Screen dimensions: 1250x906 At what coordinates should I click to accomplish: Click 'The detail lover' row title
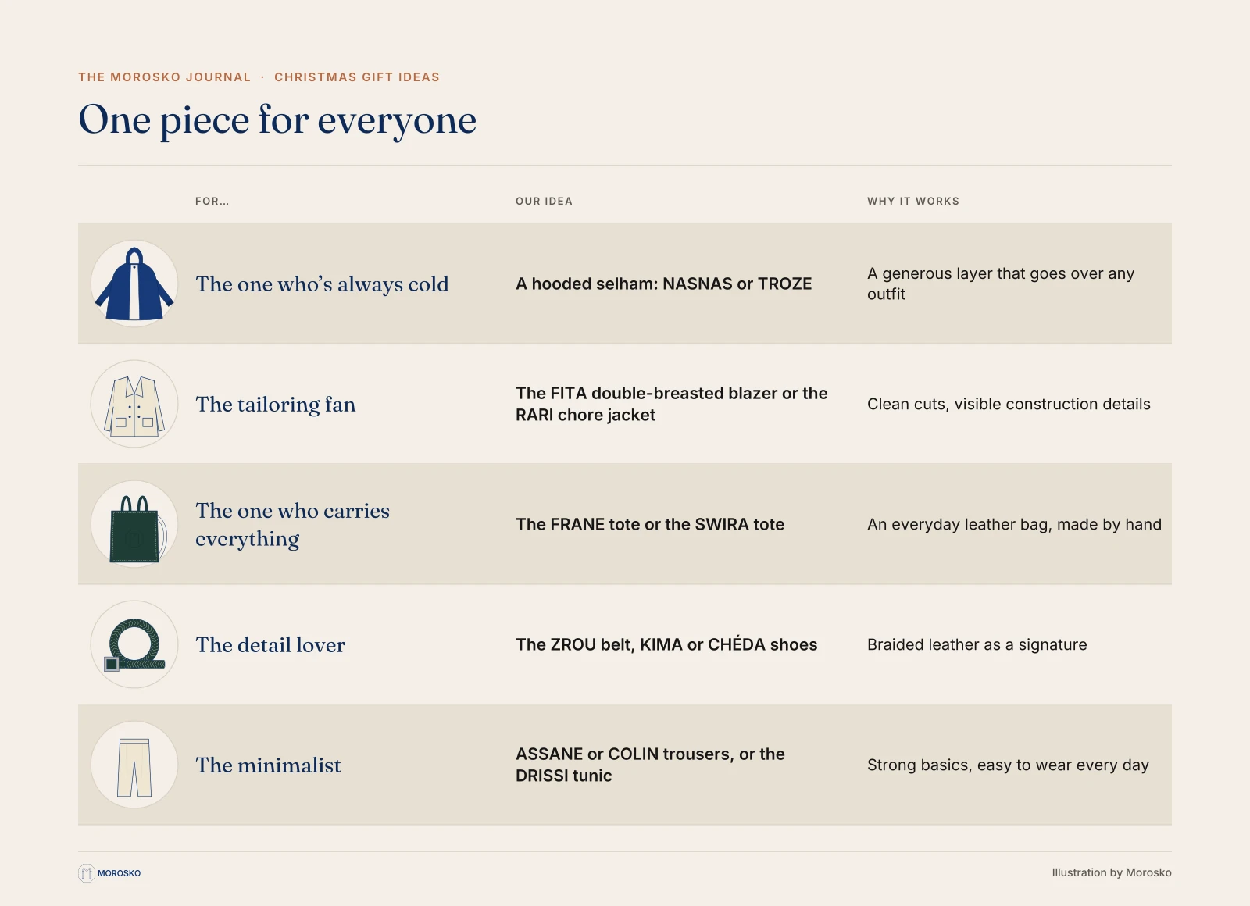point(270,645)
